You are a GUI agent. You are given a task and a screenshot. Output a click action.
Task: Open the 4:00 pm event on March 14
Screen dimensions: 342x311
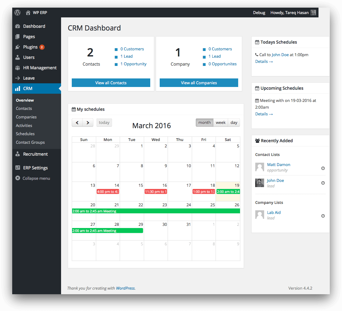point(108,192)
